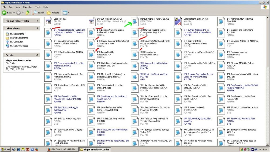Select IFR Emma Field to Anacortes icon
This screenshot has height=152, width=270.
point(92,55)
